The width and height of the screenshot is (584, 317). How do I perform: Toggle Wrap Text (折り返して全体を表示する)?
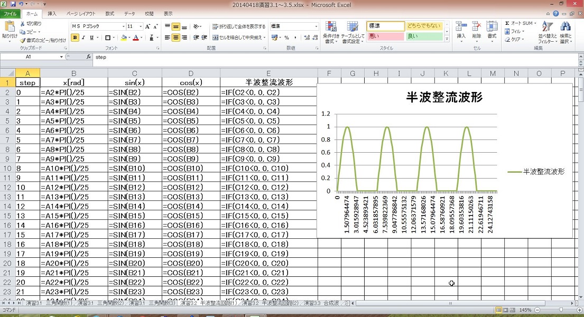pos(239,26)
